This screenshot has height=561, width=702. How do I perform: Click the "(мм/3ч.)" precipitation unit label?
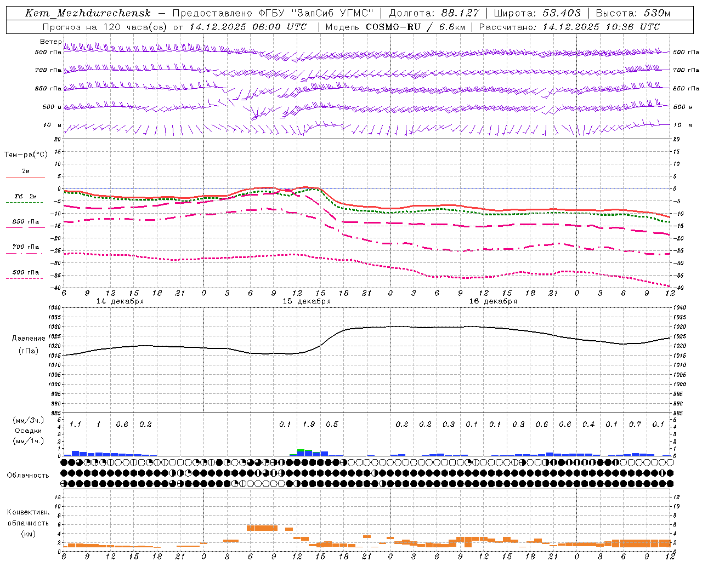[x=29, y=420]
